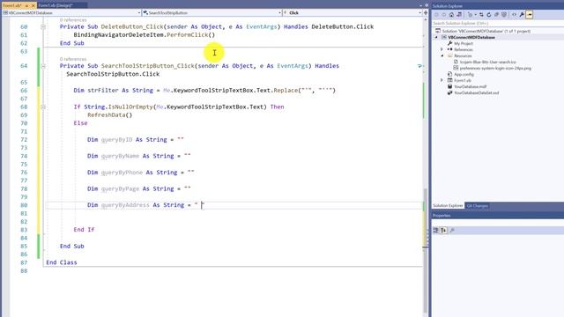Select preferences-system-login-icon png file
564x317 pixels.
point(495,68)
